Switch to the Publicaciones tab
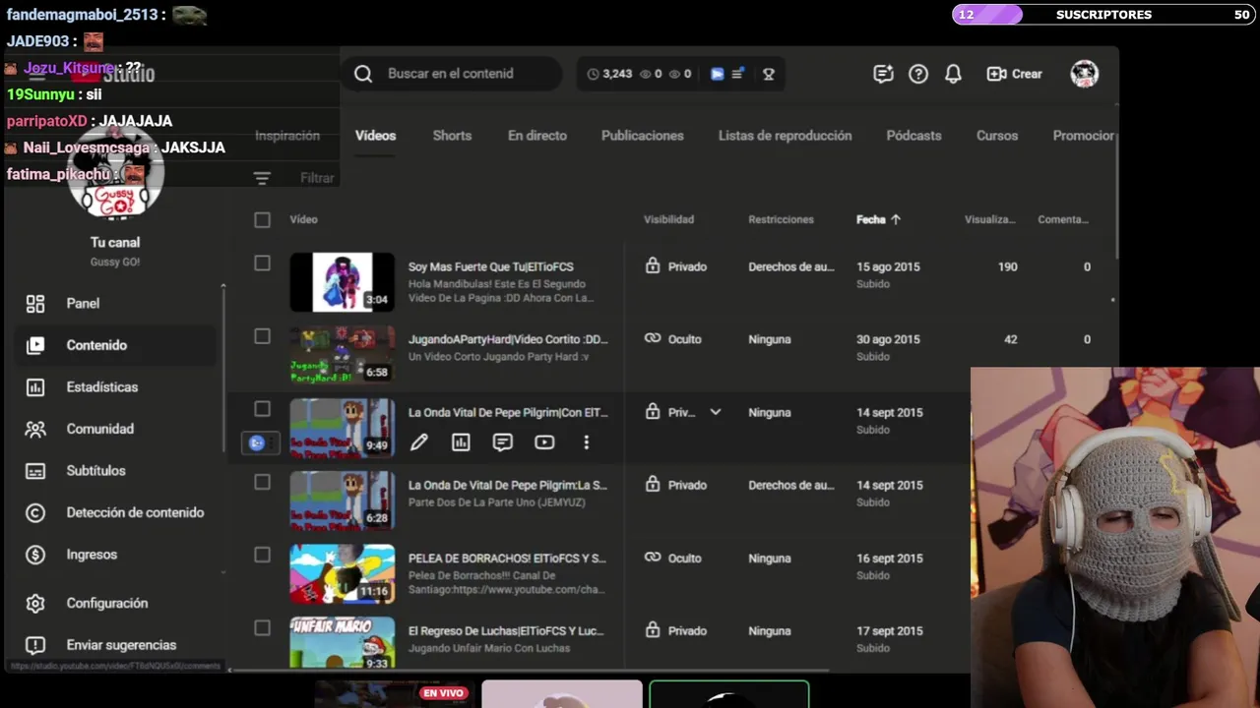This screenshot has height=708, width=1260. pyautogui.click(x=643, y=136)
